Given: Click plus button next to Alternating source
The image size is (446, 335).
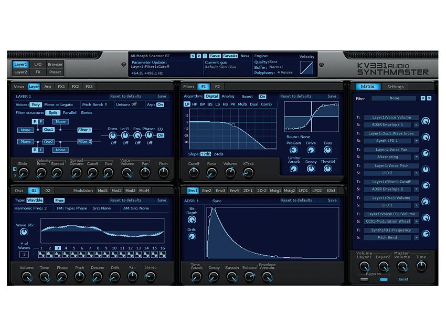Looking at the screenshot, I should click(x=416, y=157).
